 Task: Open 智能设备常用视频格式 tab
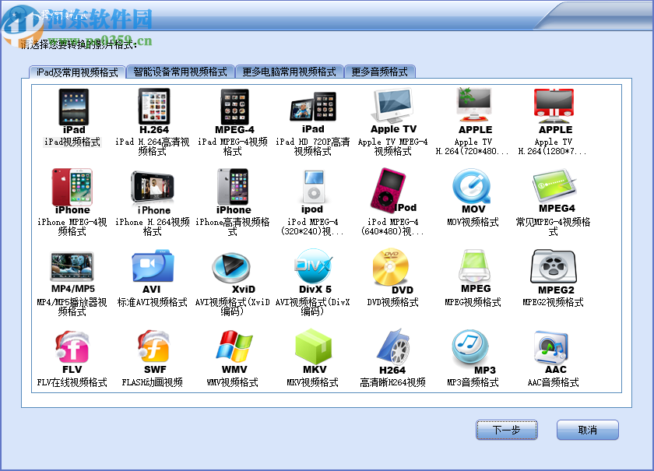pyautogui.click(x=180, y=72)
